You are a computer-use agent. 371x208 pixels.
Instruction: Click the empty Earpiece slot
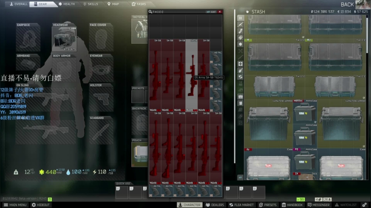tap(28, 39)
